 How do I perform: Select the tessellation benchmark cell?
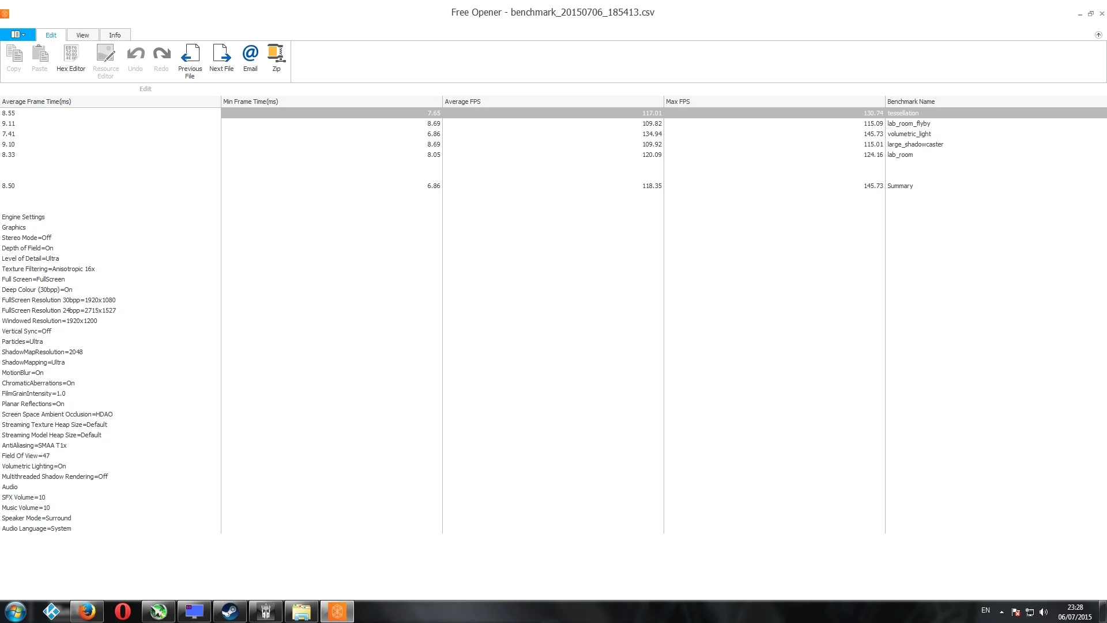tap(996, 113)
